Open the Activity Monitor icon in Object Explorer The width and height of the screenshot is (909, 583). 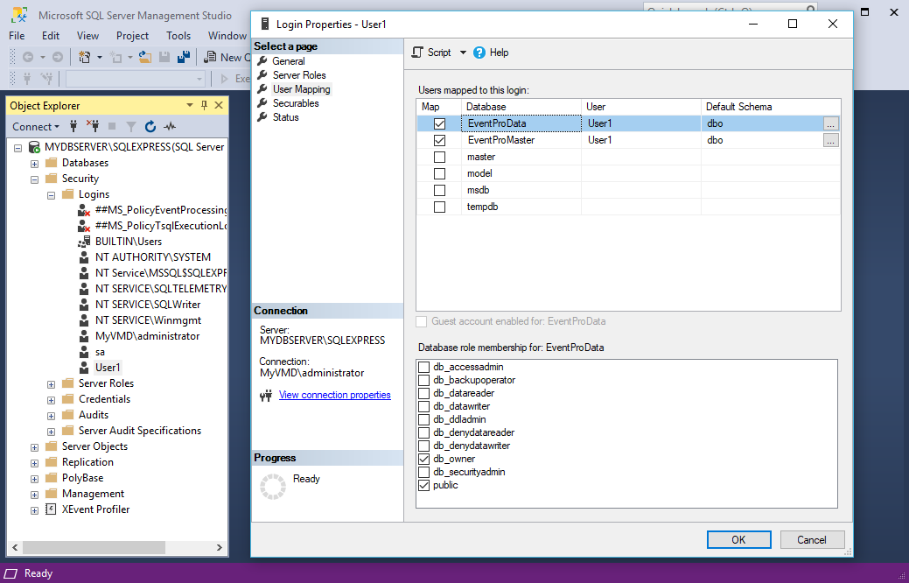170,126
